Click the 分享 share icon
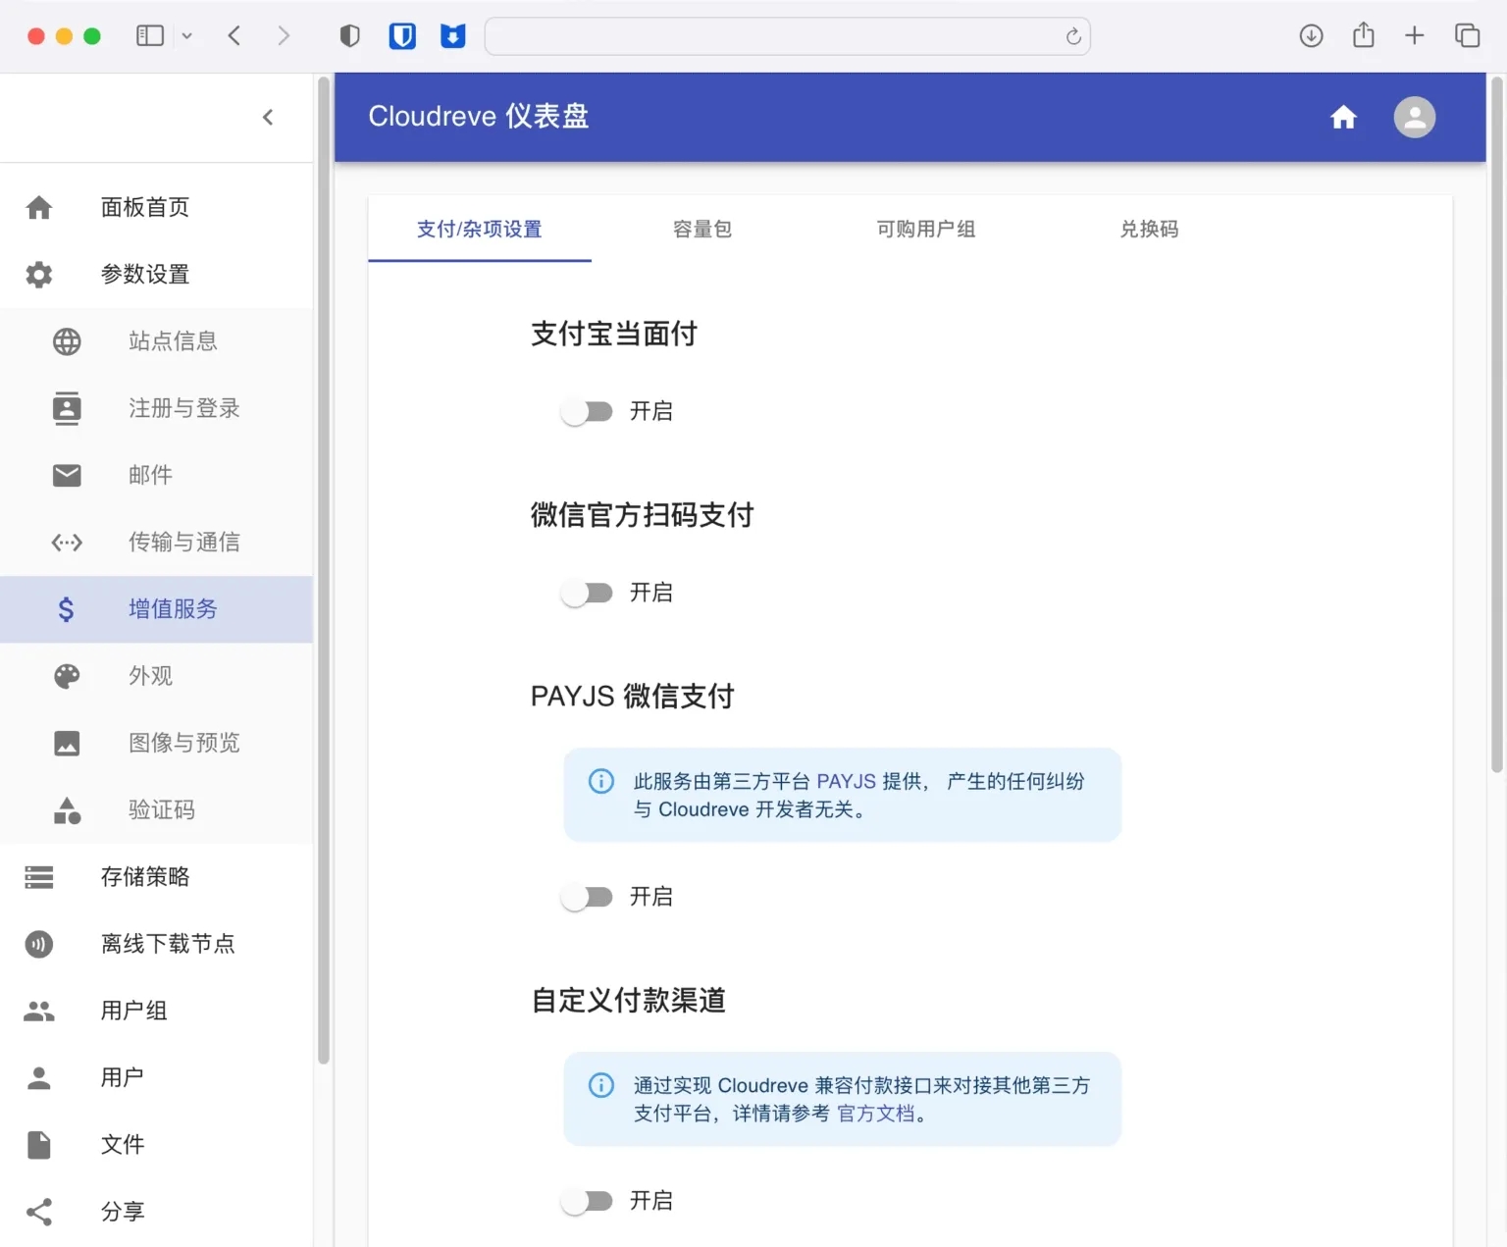The width and height of the screenshot is (1507, 1247). click(39, 1212)
